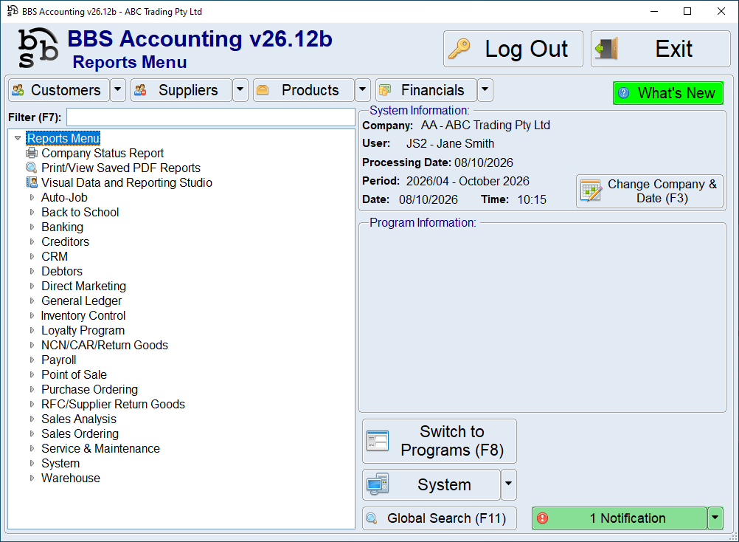This screenshot has height=542, width=739.
Task: Click the printer icon beside Company Status Report
Action: 32,153
